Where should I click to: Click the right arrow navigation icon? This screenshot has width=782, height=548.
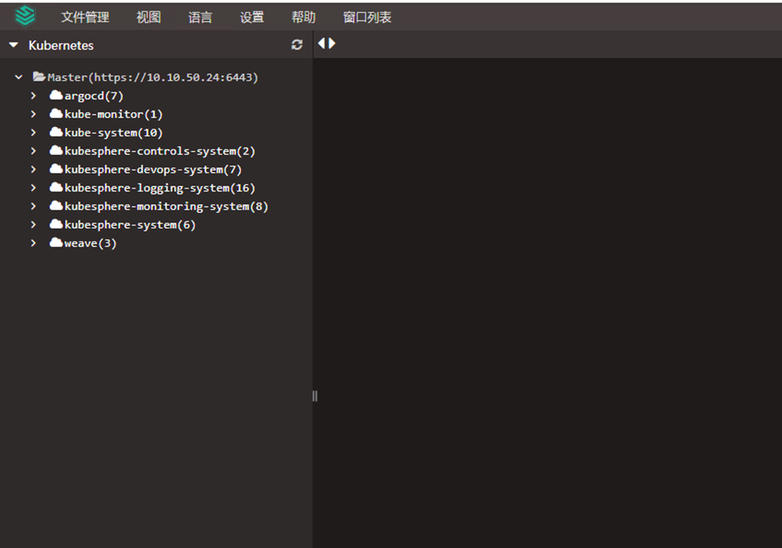point(332,43)
